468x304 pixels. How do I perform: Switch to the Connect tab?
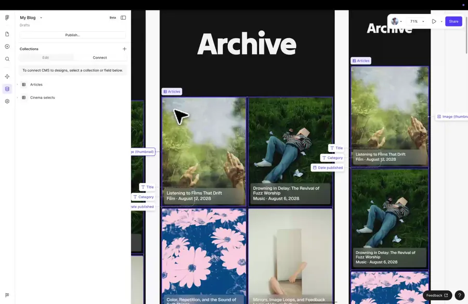pyautogui.click(x=99, y=58)
